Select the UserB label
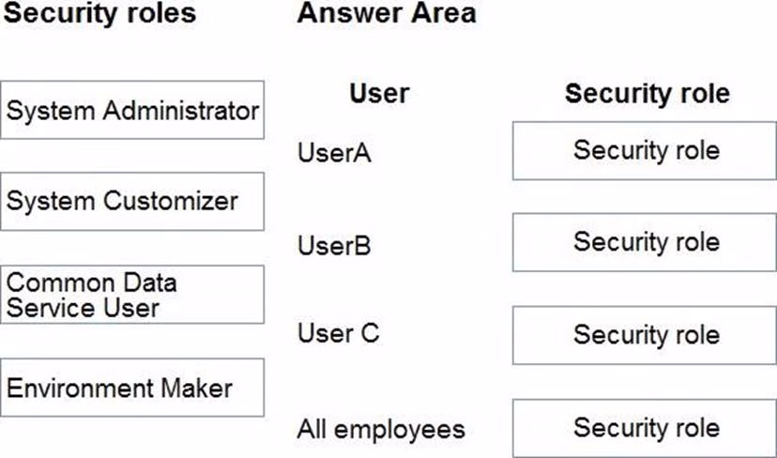777x458 pixels. click(334, 246)
